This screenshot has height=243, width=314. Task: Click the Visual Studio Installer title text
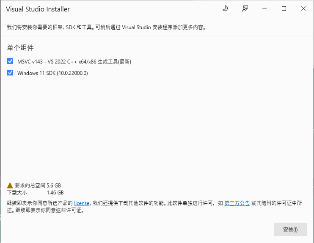pos(38,9)
